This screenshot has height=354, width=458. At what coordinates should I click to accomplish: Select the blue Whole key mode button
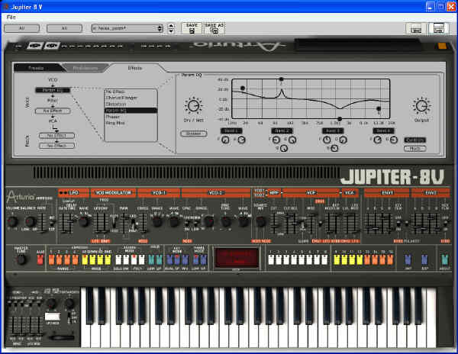(185, 259)
